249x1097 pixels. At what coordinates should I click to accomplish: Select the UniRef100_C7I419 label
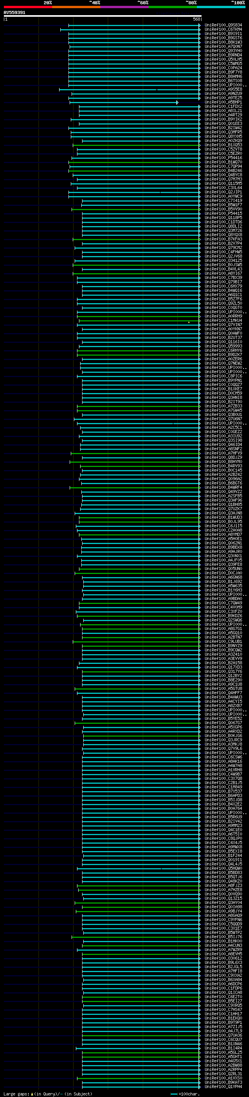pos(223,200)
